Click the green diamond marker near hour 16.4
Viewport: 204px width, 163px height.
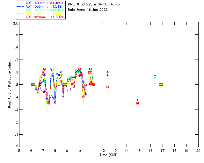(x=155, y=78)
